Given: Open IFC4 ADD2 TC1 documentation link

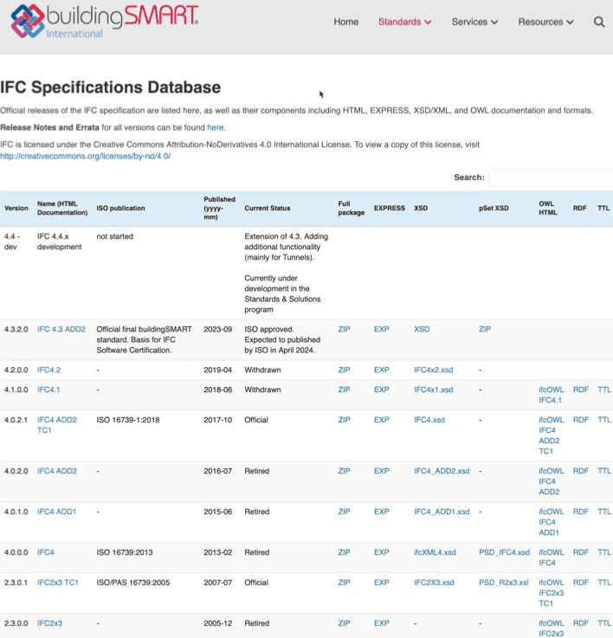Looking at the screenshot, I should click(x=57, y=425).
